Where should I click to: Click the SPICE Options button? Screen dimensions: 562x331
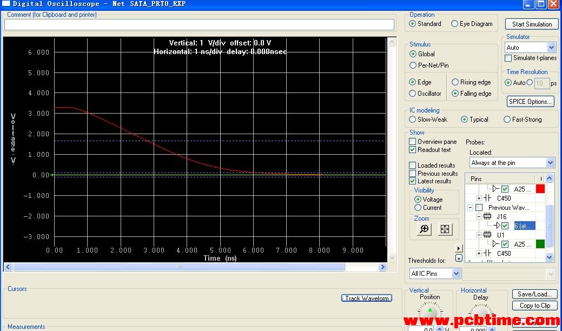point(531,102)
